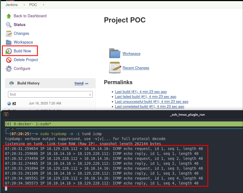Open the Recent Changes link
The height and width of the screenshot is (193, 243).
point(136,68)
